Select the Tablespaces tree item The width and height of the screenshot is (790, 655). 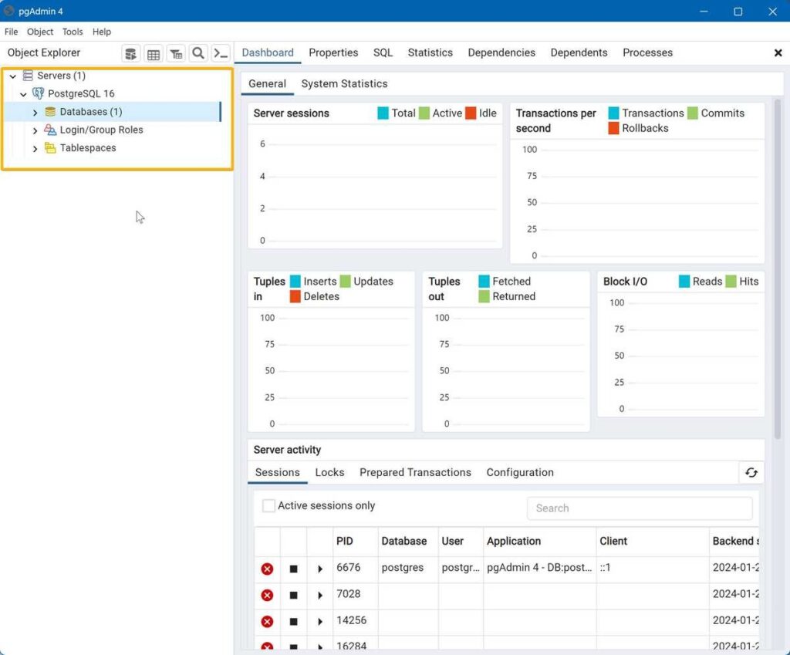tap(88, 147)
